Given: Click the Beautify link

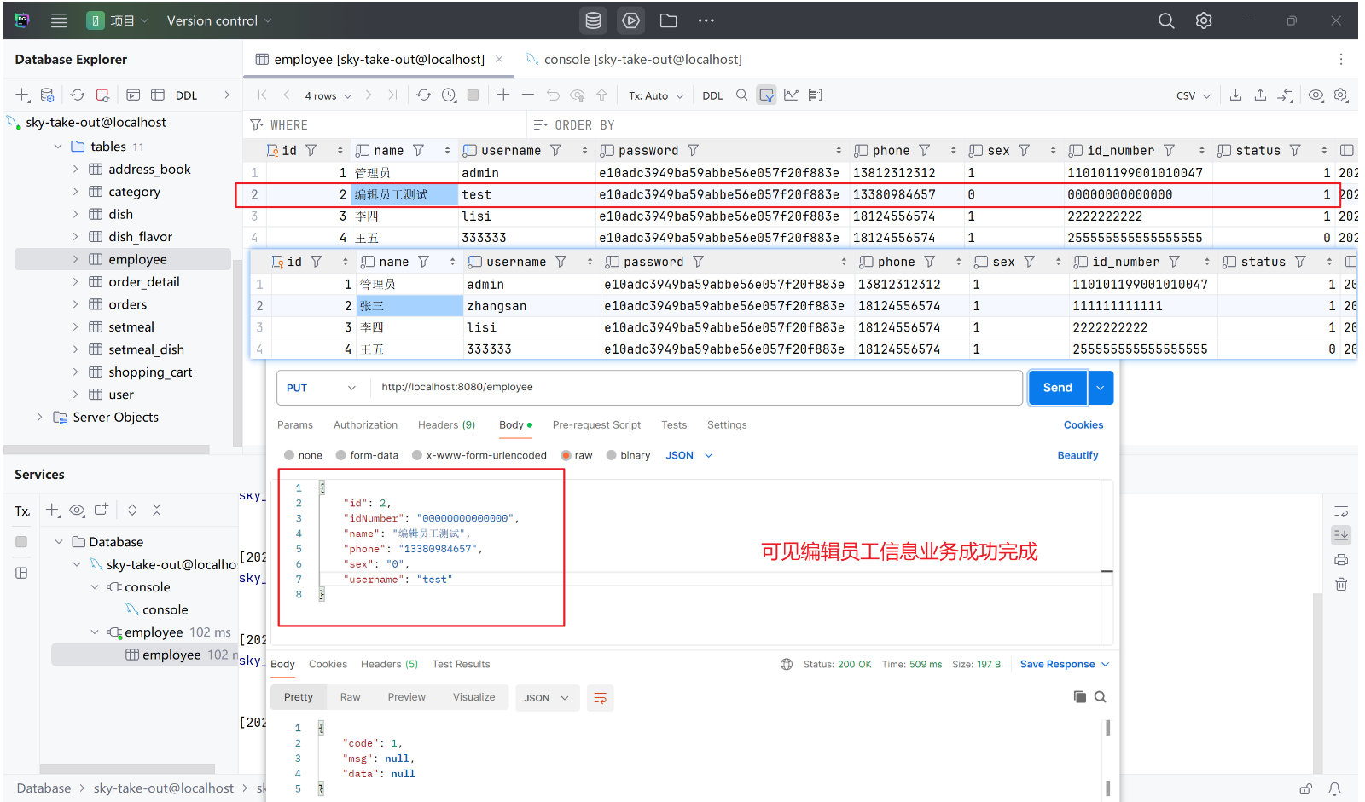Looking at the screenshot, I should coord(1077,455).
